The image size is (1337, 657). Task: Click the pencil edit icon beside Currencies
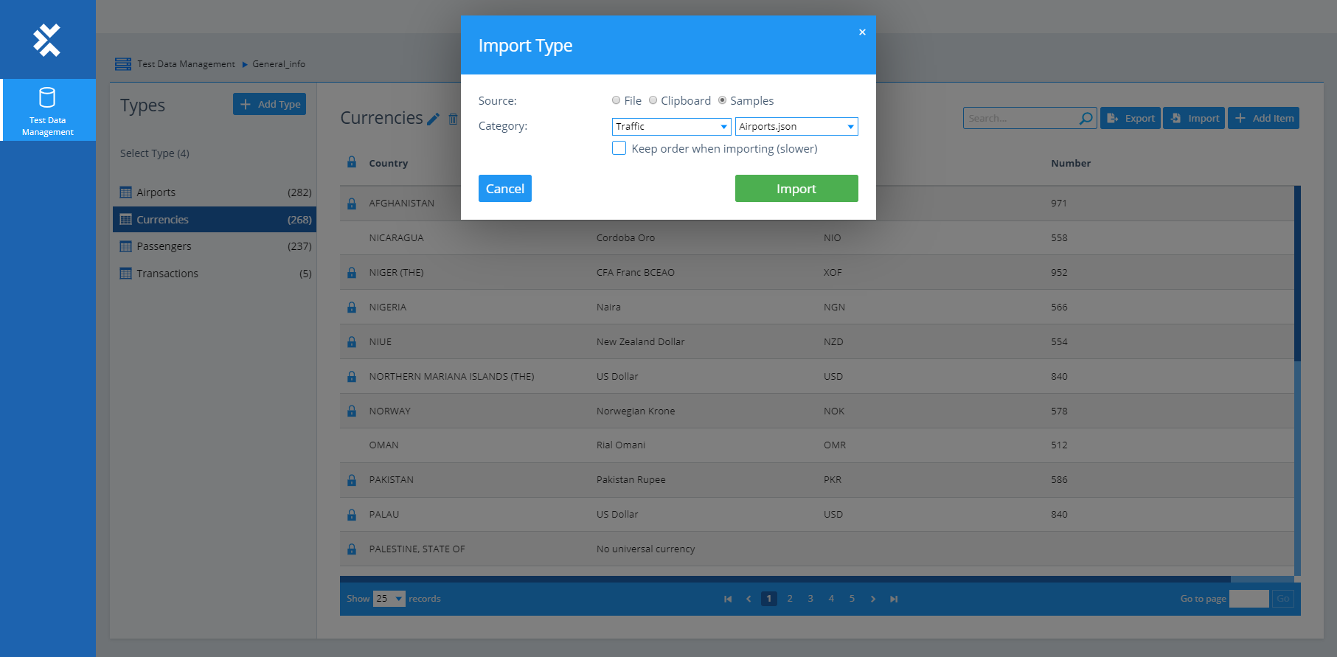[434, 119]
